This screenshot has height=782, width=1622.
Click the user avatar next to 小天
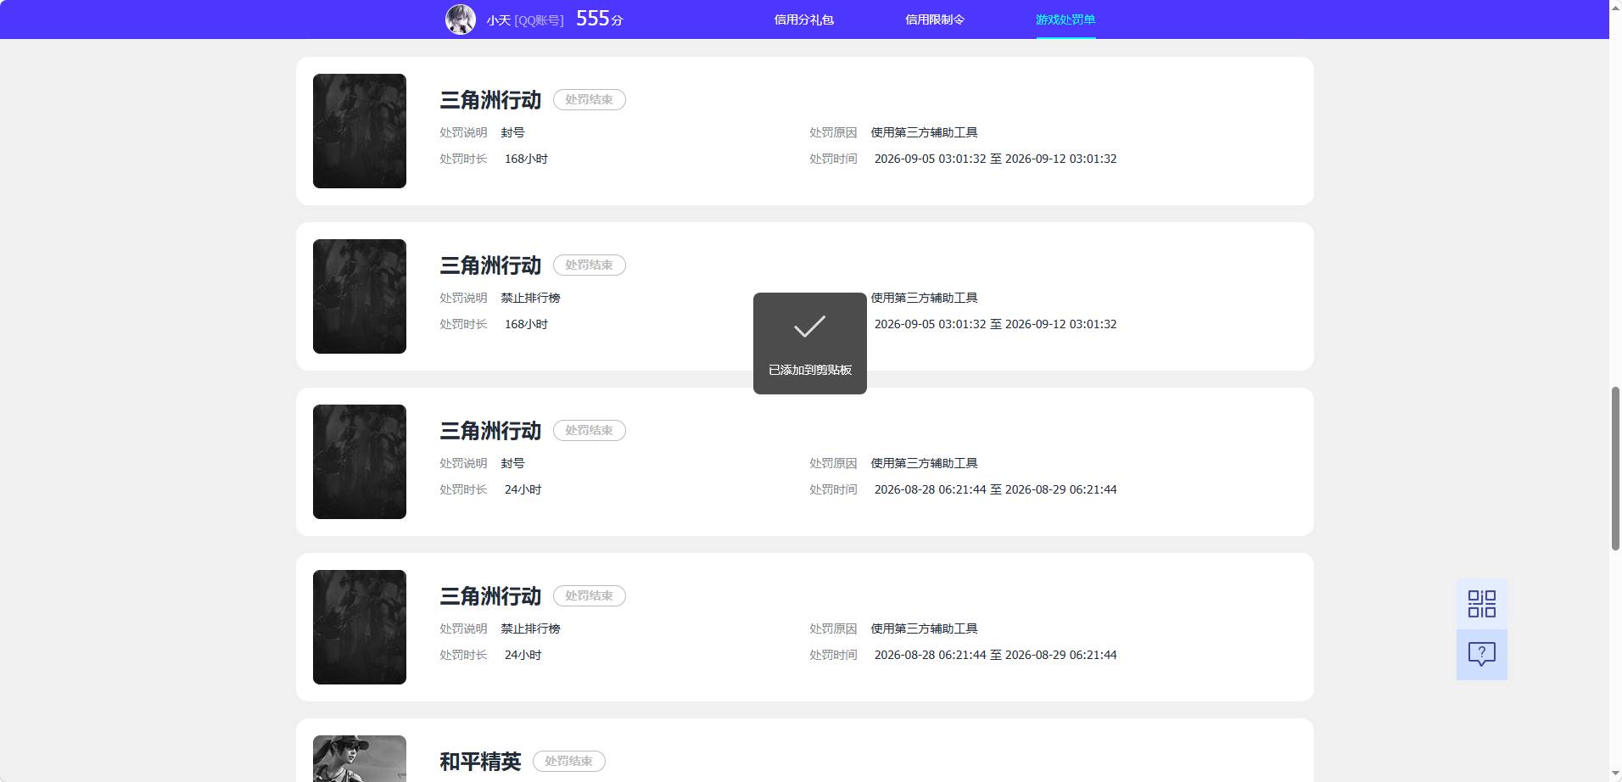[x=461, y=20]
